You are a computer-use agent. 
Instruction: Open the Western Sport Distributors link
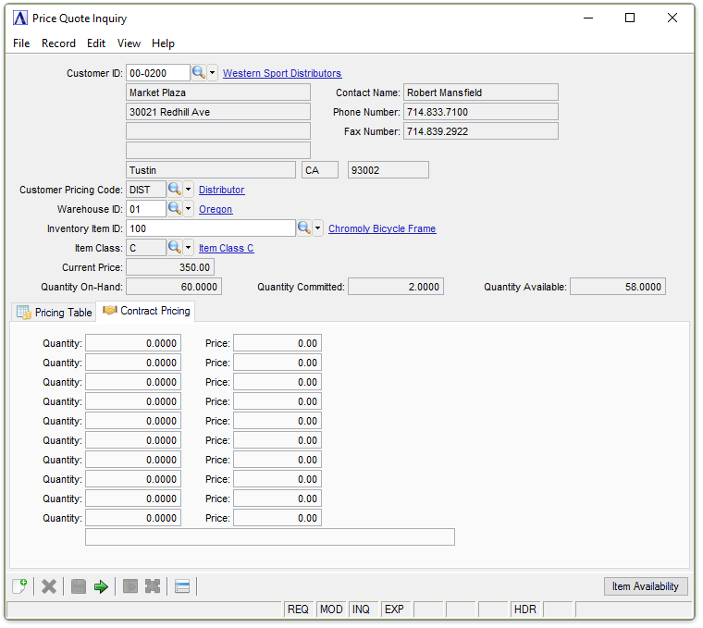(282, 73)
